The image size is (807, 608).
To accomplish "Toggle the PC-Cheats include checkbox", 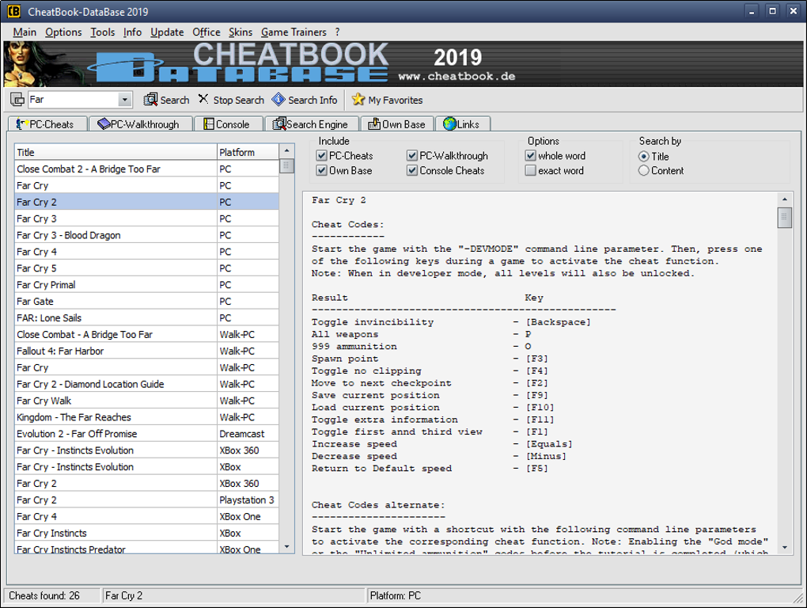I will 322,155.
